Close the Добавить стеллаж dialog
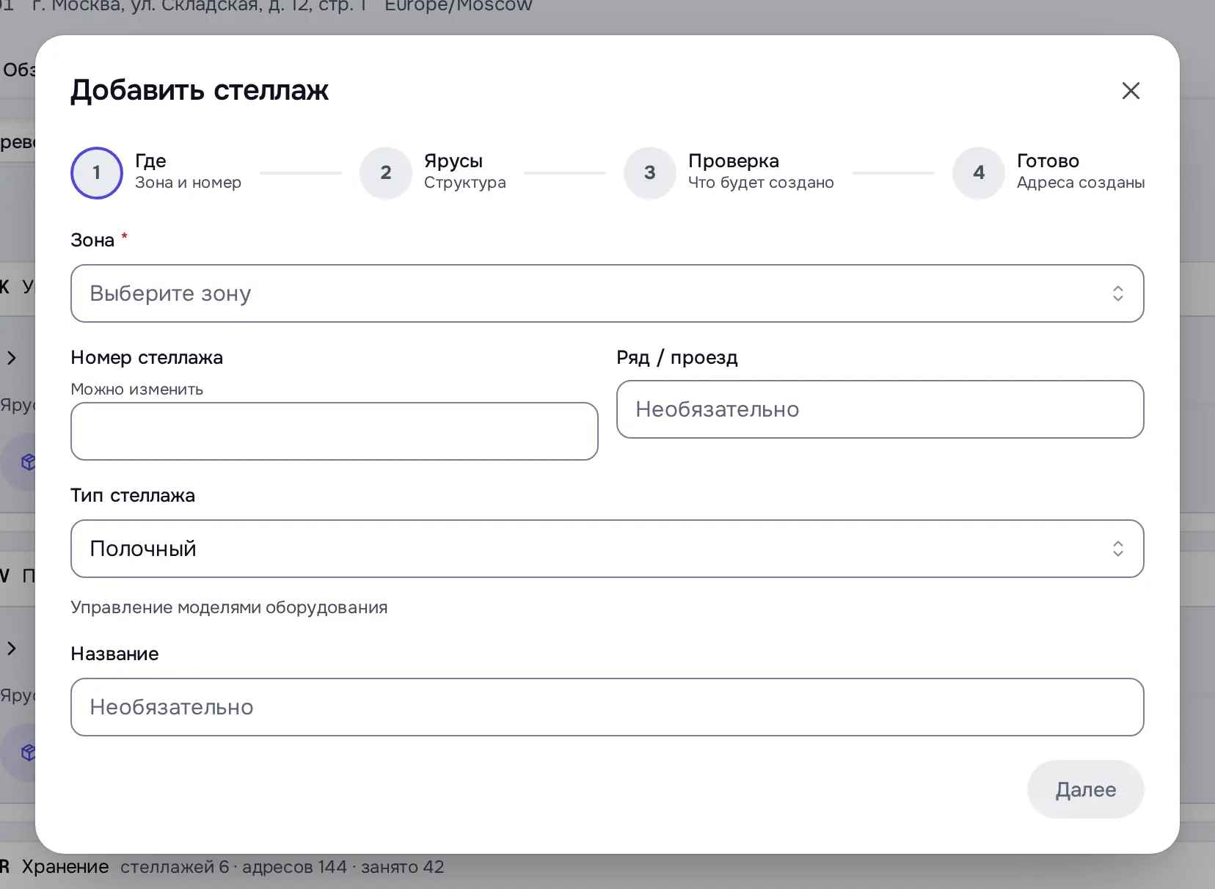Image resolution: width=1215 pixels, height=889 pixels. point(1131,90)
